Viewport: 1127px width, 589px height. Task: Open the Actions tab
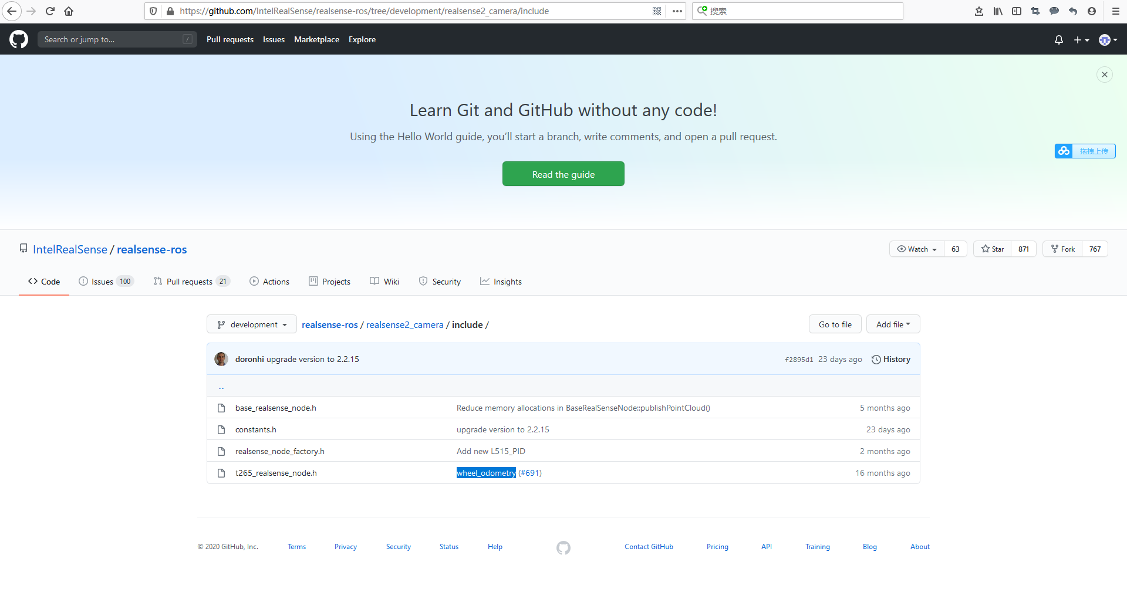269,282
